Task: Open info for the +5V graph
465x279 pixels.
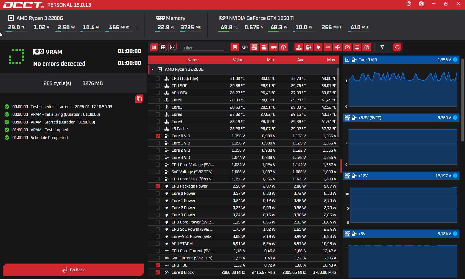Action: pyautogui.click(x=455, y=234)
